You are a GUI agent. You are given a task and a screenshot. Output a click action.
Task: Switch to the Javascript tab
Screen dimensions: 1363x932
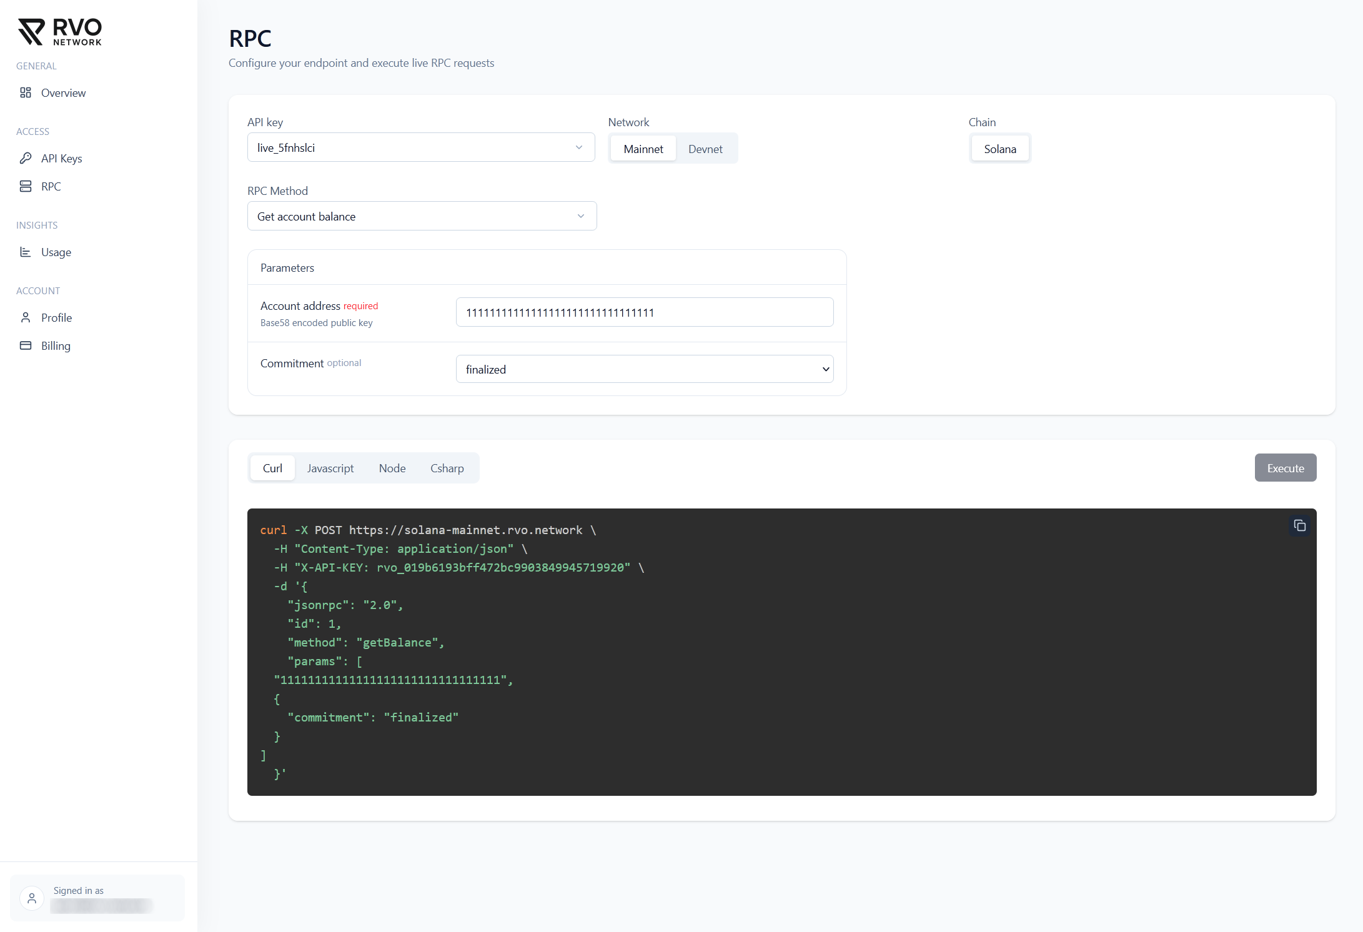[330, 468]
